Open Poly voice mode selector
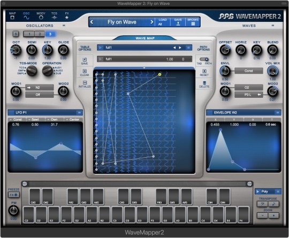Screen dimensions: 289x238 [268, 191]
